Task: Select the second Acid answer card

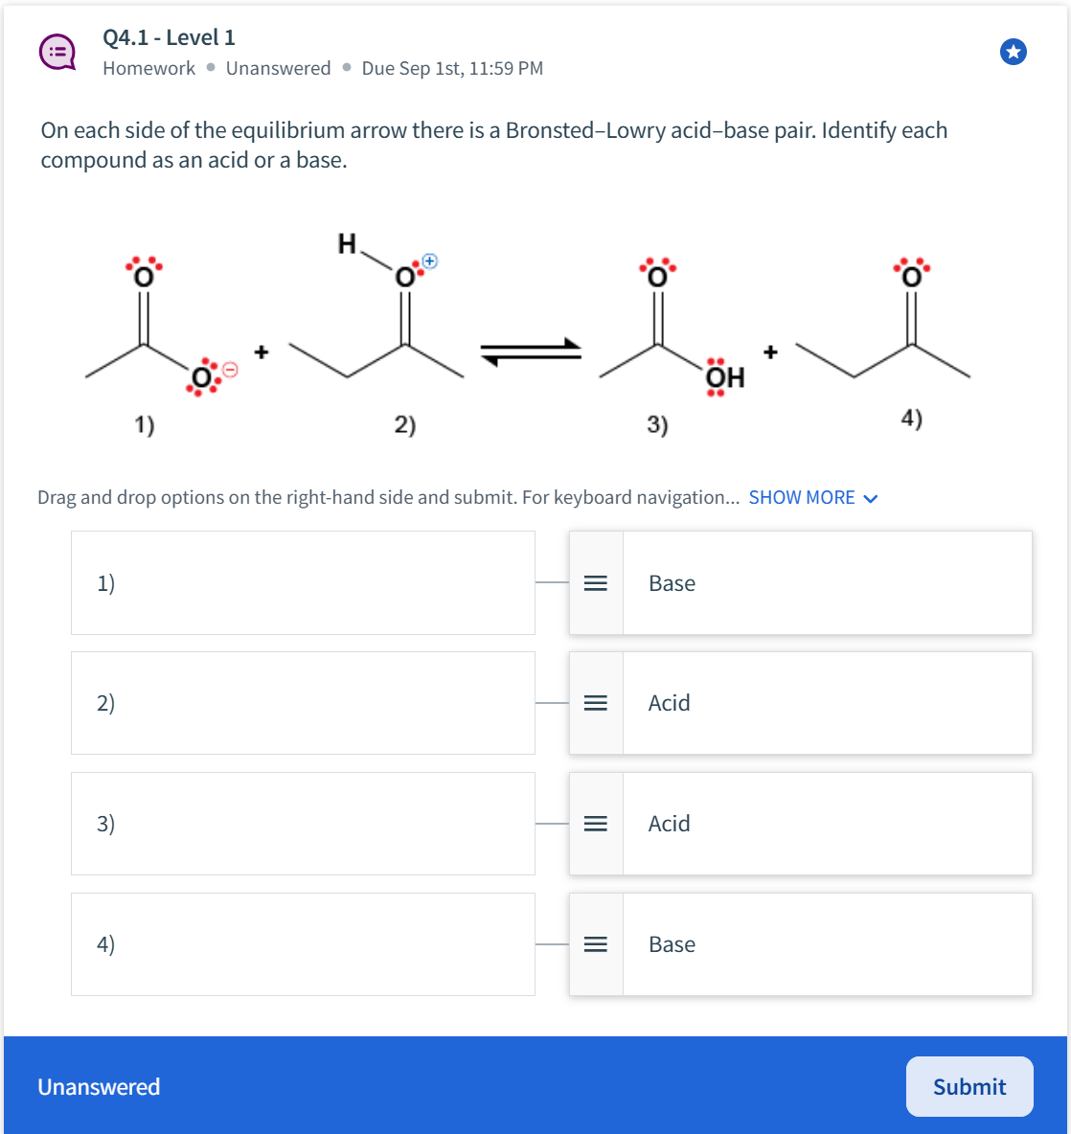Action: tap(828, 824)
